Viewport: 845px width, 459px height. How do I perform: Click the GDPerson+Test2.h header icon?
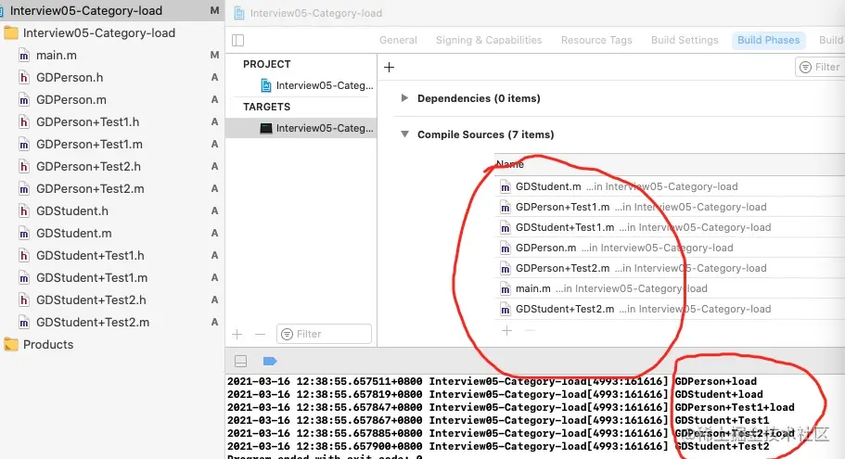pyautogui.click(x=24, y=167)
